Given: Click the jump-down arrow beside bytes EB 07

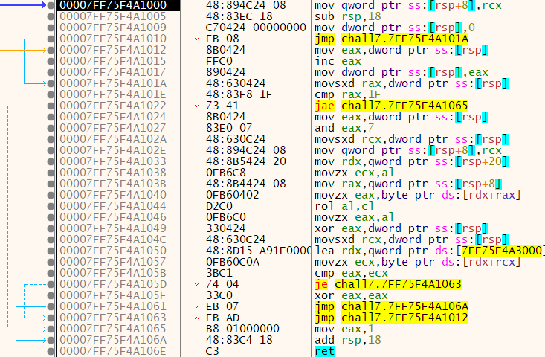Looking at the screenshot, I should (197, 306).
